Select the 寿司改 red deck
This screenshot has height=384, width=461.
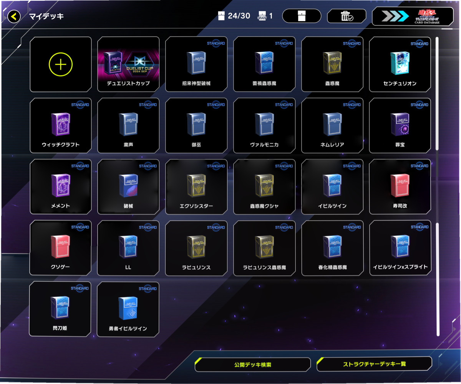pyautogui.click(x=400, y=187)
